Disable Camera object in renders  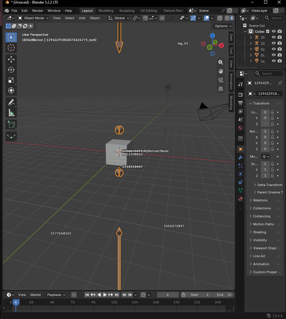(280, 49)
